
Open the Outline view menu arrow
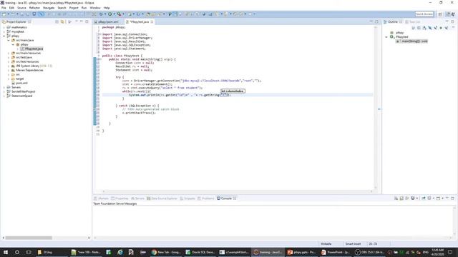tap(453, 28)
